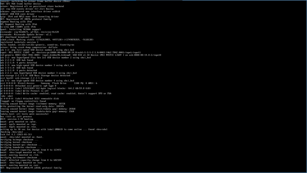This screenshot has width=307, height=173.
Task: Click 'mount: tmpfs mounted on /run.' line
Action: 19,127
